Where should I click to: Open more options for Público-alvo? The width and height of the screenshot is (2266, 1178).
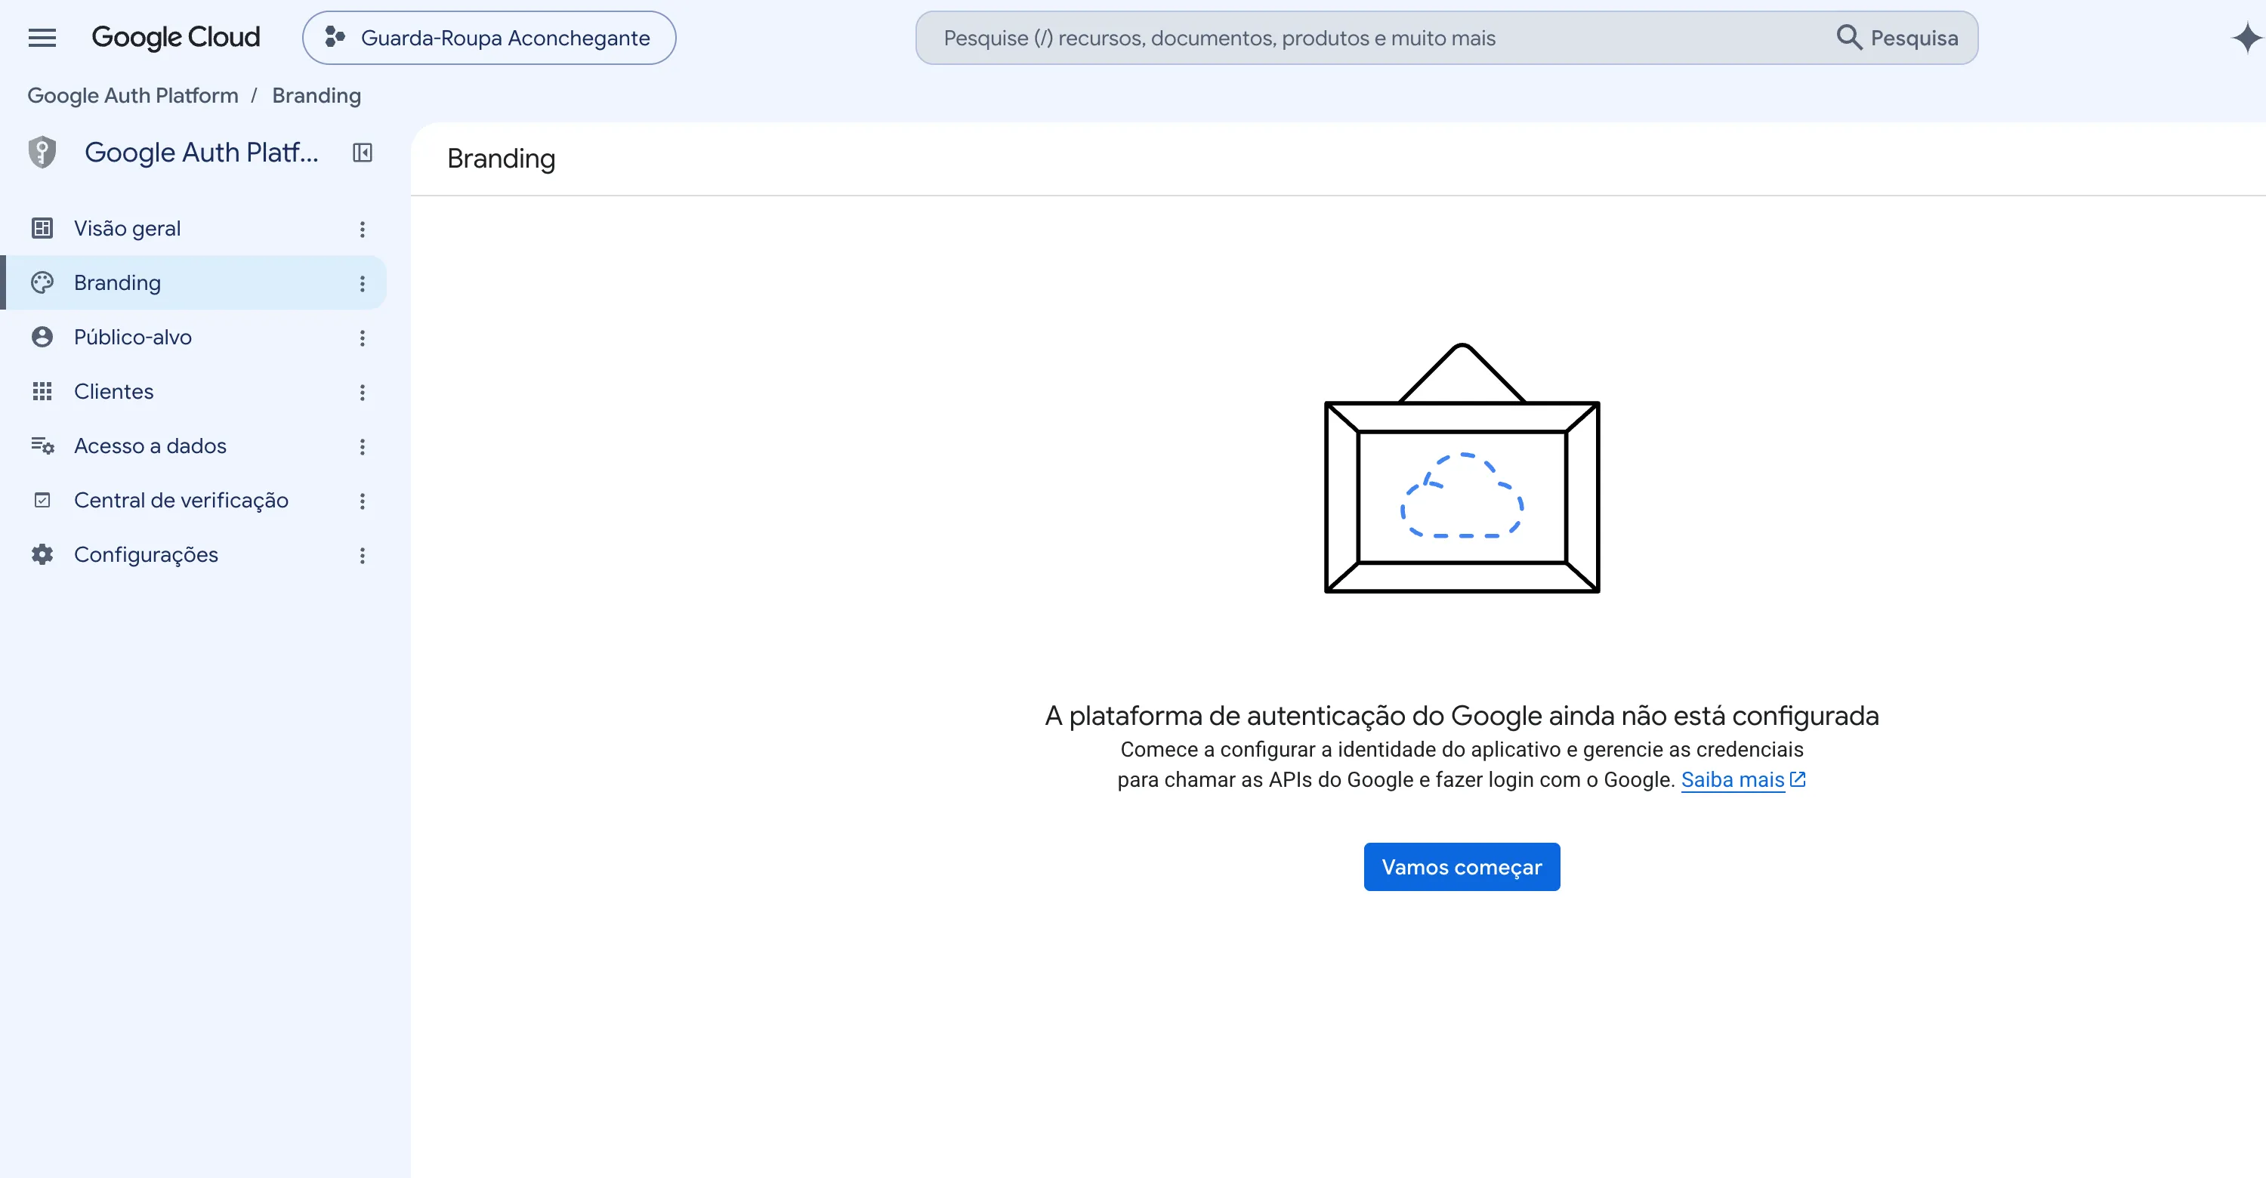point(363,338)
